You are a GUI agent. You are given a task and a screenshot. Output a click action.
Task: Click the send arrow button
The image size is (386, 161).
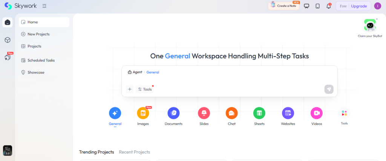[x=329, y=89]
